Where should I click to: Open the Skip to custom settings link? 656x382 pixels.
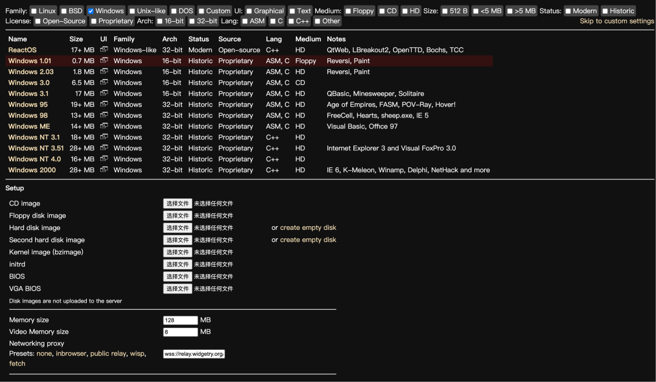coord(617,21)
